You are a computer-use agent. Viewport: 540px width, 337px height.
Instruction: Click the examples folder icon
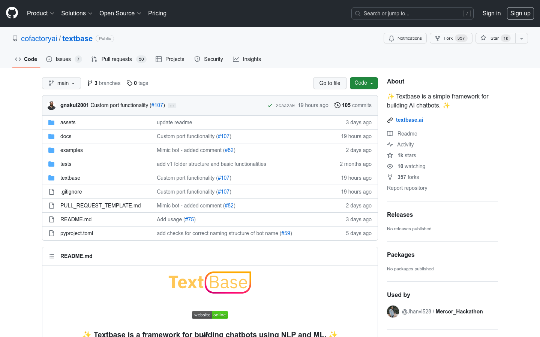[51, 150]
